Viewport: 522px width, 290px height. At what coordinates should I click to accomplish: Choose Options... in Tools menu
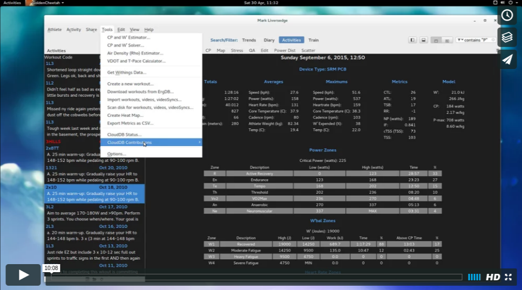pyautogui.click(x=151, y=154)
